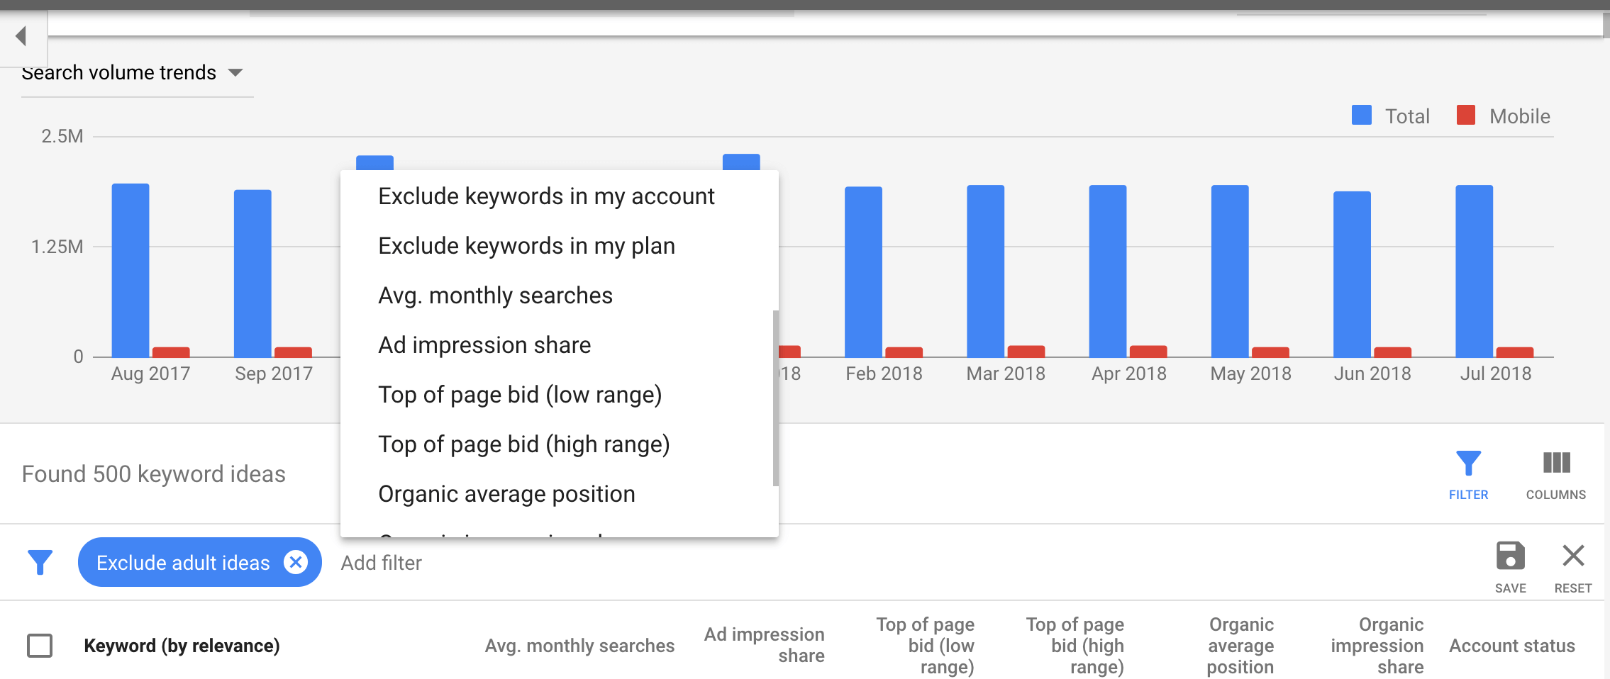Click the FILTER funnel icon

[x=1467, y=464]
